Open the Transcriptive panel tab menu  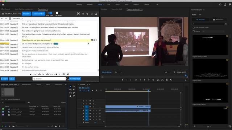(x=47, y=9)
